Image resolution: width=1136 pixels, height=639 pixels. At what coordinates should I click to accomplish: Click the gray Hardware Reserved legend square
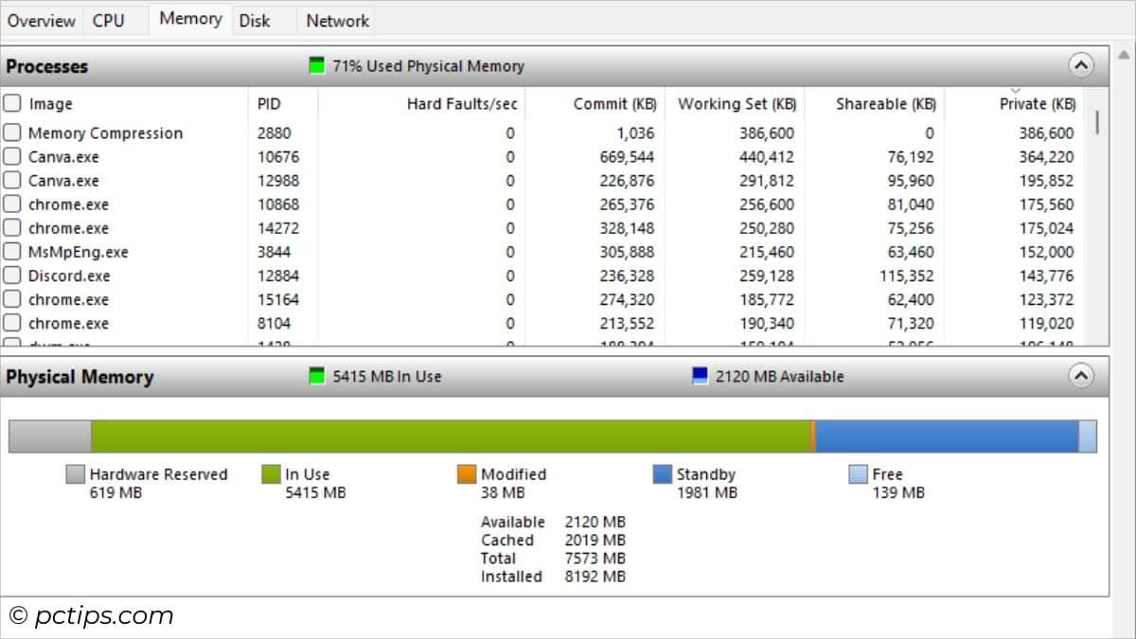click(x=76, y=474)
